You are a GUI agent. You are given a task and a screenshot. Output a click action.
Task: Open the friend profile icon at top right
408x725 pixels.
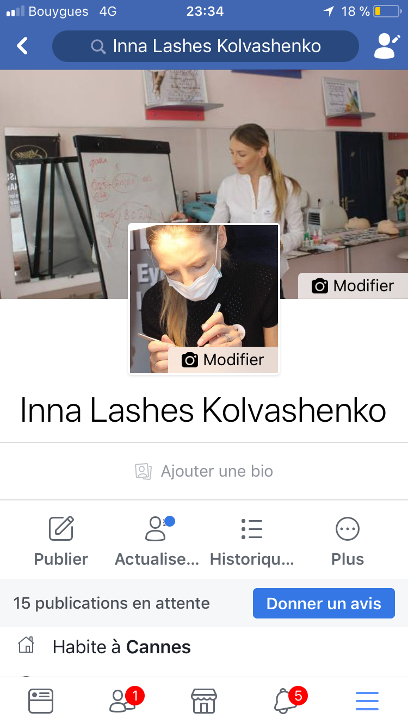click(x=387, y=46)
